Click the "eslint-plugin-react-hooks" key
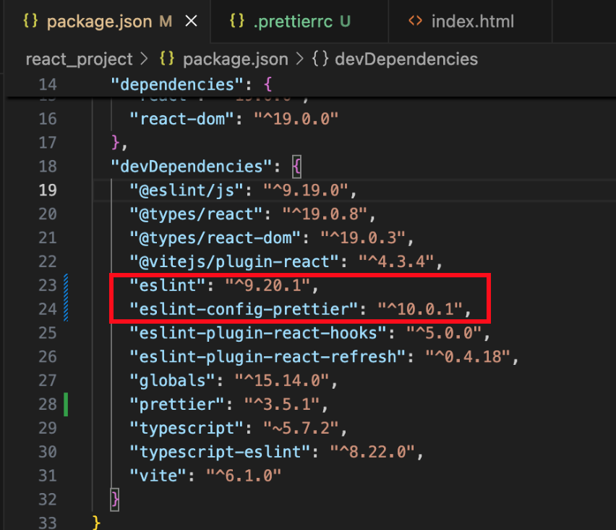Image resolution: width=616 pixels, height=530 pixels. [x=259, y=333]
